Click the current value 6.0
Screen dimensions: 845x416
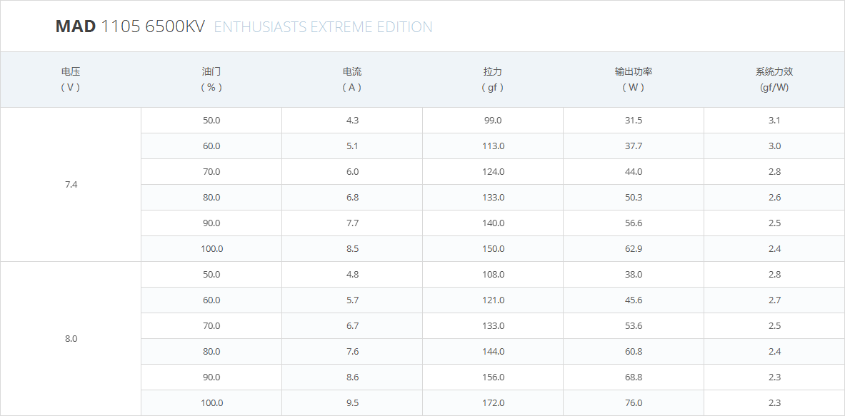pyautogui.click(x=352, y=172)
